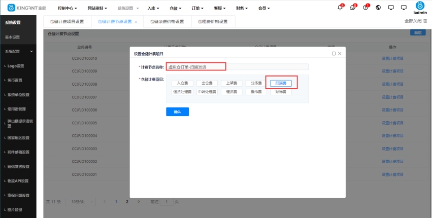Click the screen icon beside the iadmin avatar

[404, 8]
